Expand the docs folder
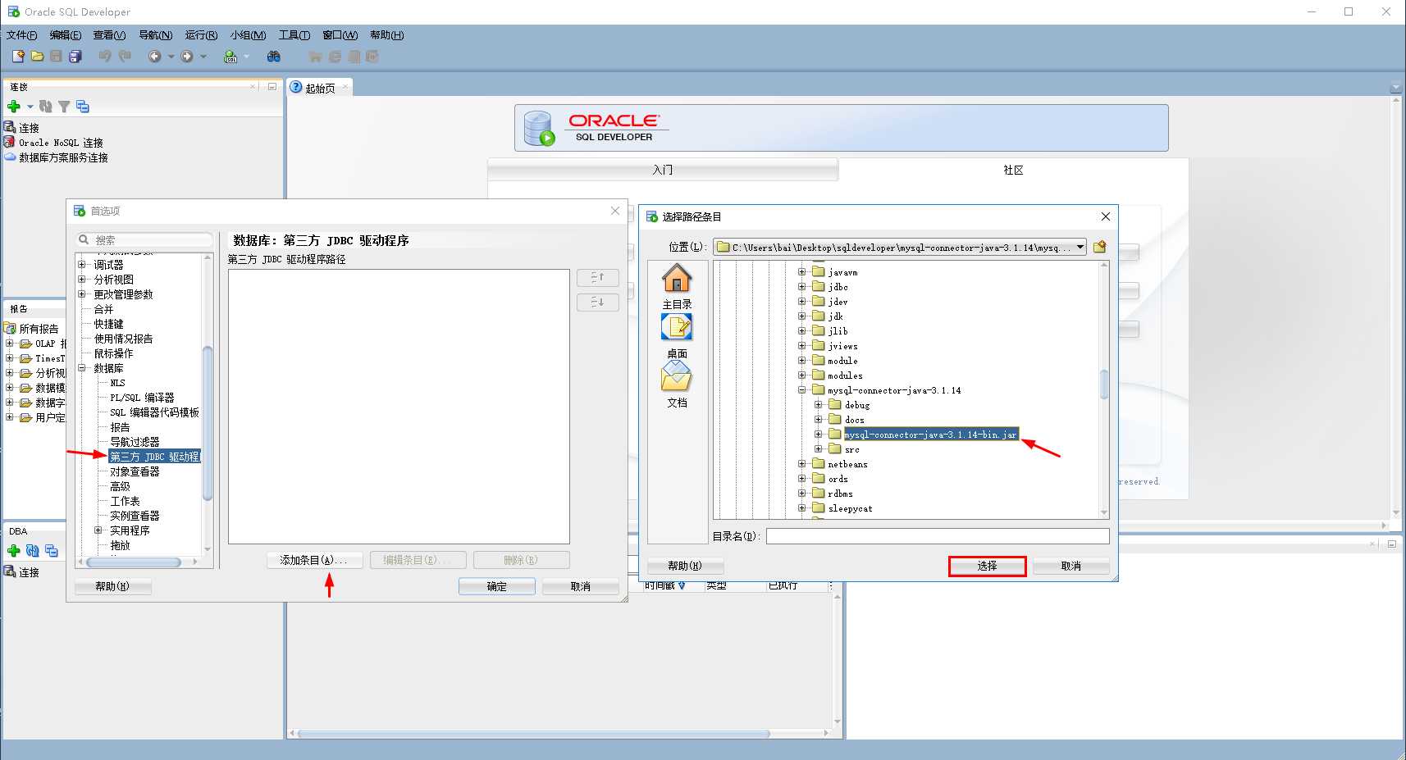 pyautogui.click(x=818, y=420)
